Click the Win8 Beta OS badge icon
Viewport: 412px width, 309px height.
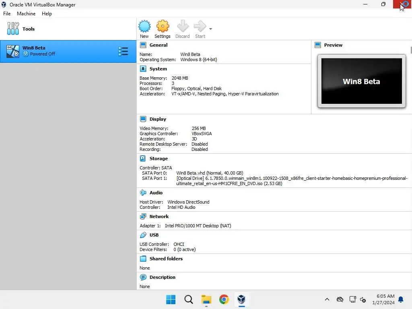(x=13, y=51)
